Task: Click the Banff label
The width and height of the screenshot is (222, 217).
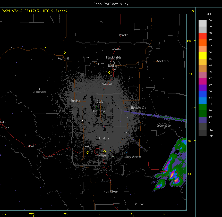Action: coord(32,146)
